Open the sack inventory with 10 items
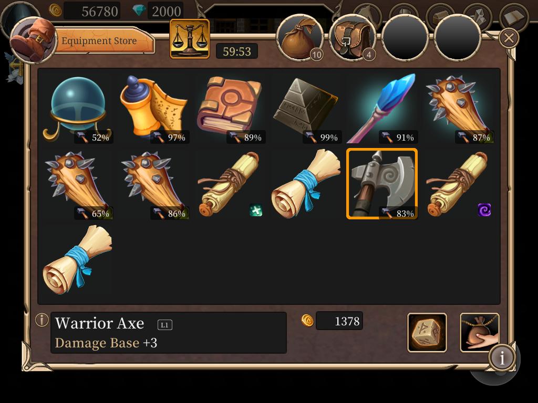538x403 pixels. pos(301,38)
